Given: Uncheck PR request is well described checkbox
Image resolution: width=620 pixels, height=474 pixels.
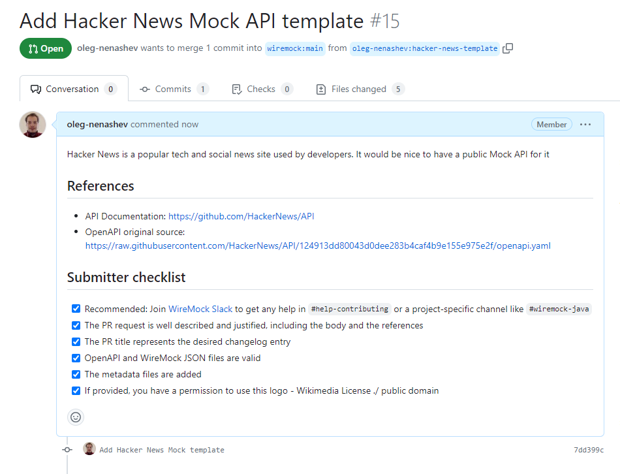Looking at the screenshot, I should [x=76, y=325].
